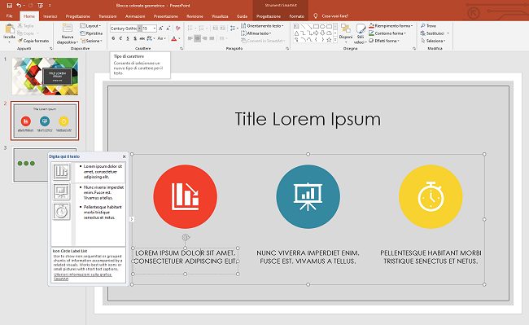Switch to the Inserisci tab
Viewport: 529px width, 325px height.
[50, 15]
